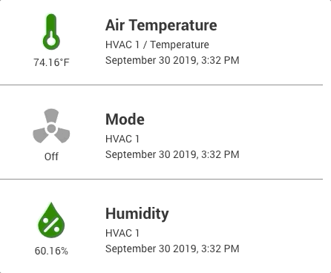Click the green humidity droplet icon
The height and width of the screenshot is (273, 331).
[x=51, y=220]
